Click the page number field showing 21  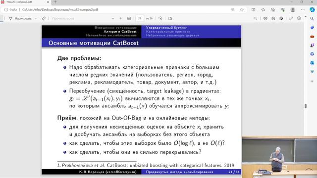pos(140,18)
